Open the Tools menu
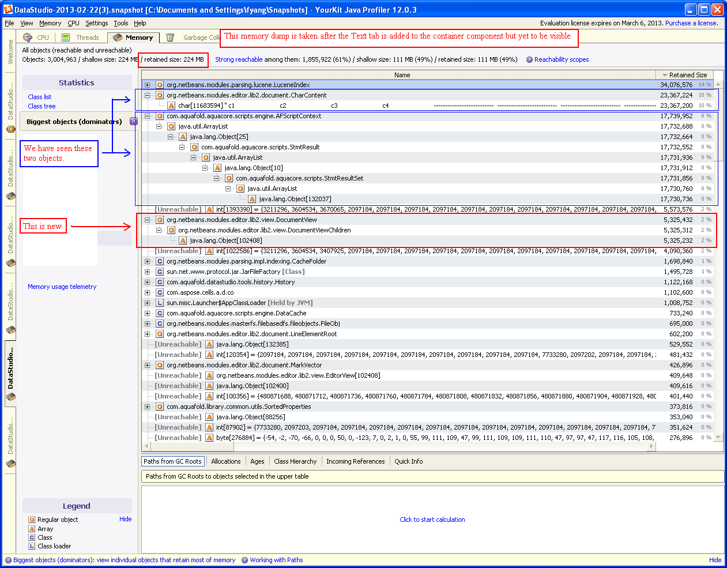This screenshot has width=727, height=568. pos(121,23)
